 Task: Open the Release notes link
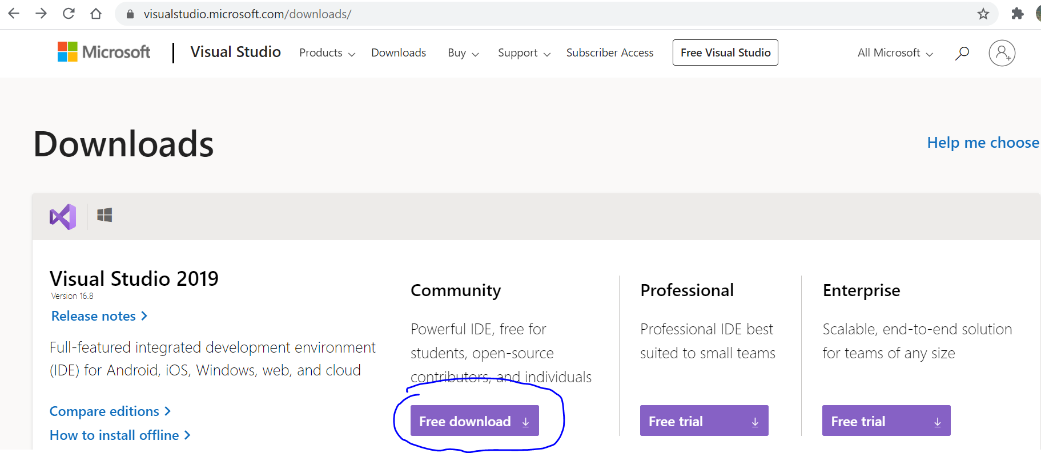click(99, 316)
